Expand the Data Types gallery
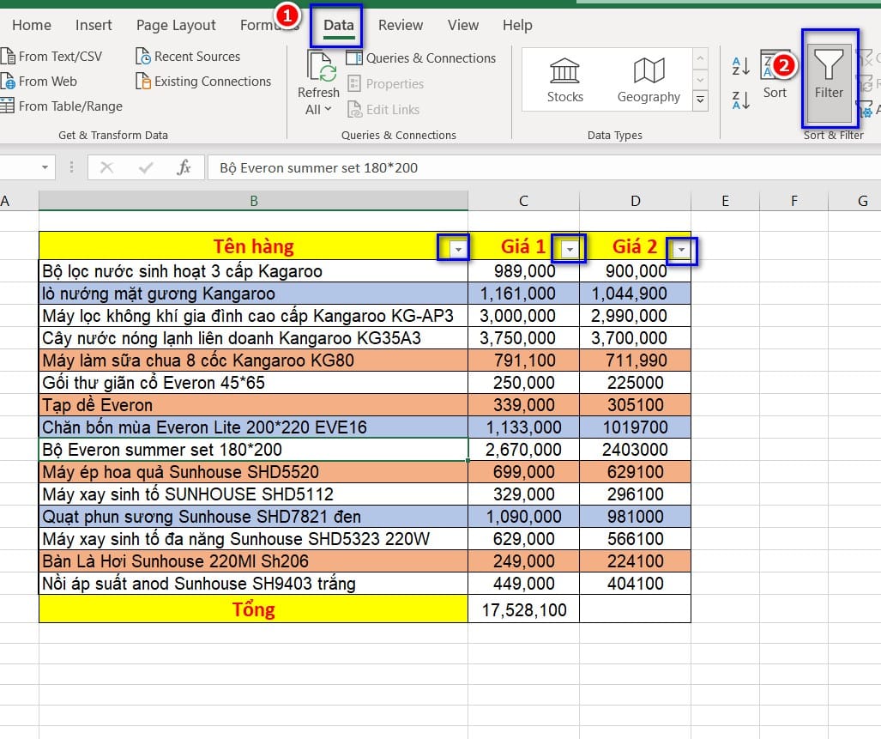The image size is (881, 739). tap(701, 101)
